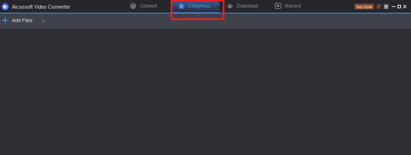Maximize the Aicoosoft window
This screenshot has height=155, width=411.
(x=399, y=7)
